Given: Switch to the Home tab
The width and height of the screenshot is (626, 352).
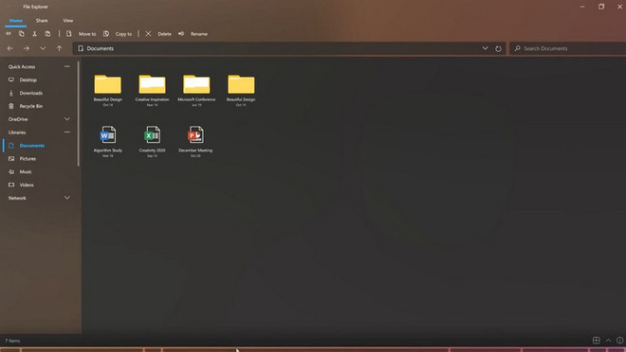Looking at the screenshot, I should pyautogui.click(x=15, y=20).
